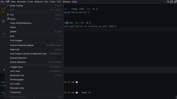Choose Select All
Screen dimensions: 177x99
coord(35,50)
